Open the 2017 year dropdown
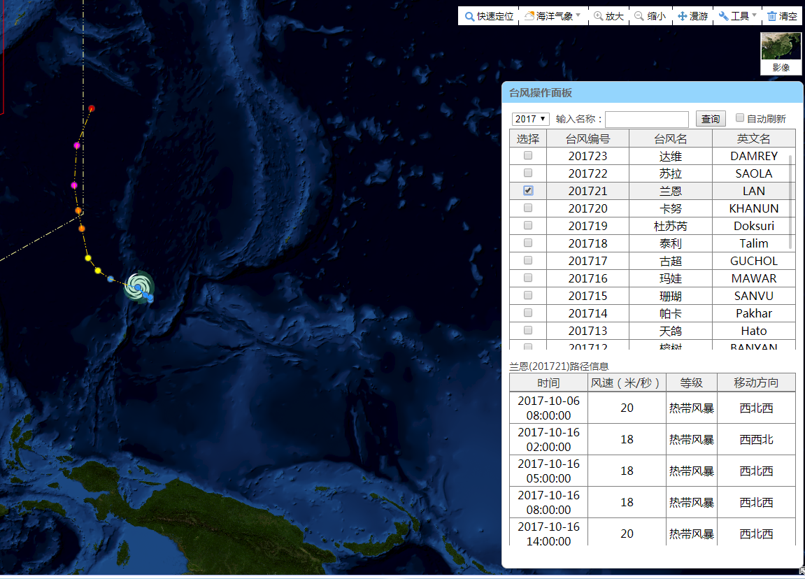805x579 pixels. 530,119
